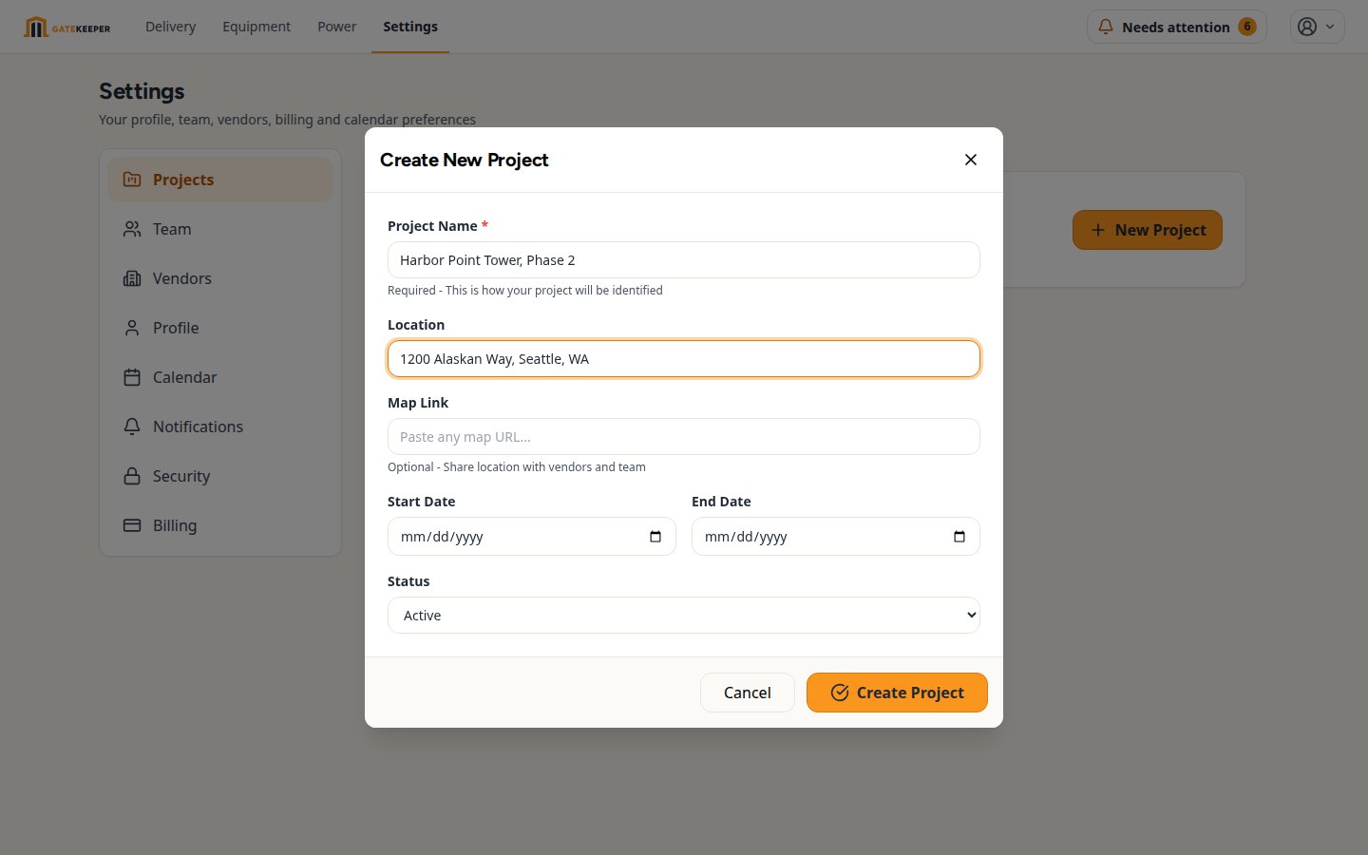Screen dimensions: 1368x855
Task: Open Vendors settings section
Action: point(220,278)
